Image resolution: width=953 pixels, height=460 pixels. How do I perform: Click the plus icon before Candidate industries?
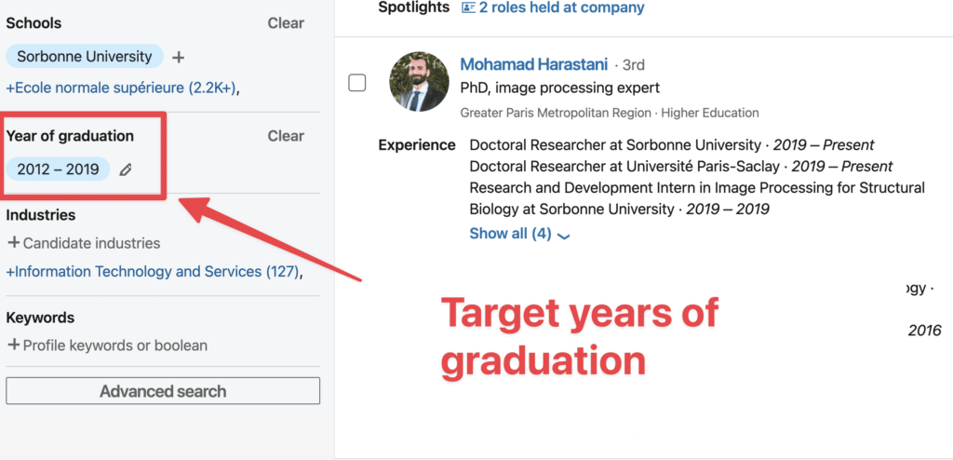pyautogui.click(x=13, y=243)
